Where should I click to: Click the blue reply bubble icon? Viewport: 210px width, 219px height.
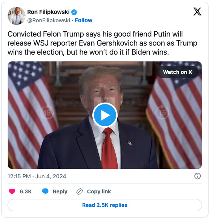tap(45, 191)
